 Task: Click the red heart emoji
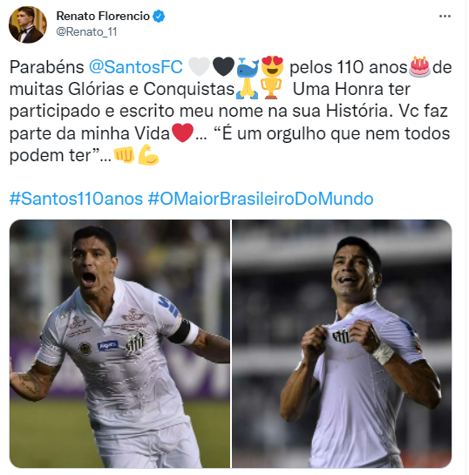[x=182, y=132]
